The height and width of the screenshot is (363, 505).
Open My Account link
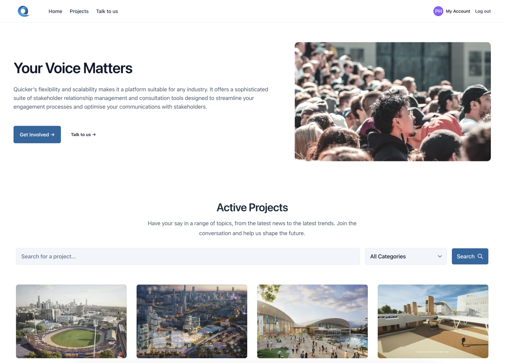pos(458,11)
